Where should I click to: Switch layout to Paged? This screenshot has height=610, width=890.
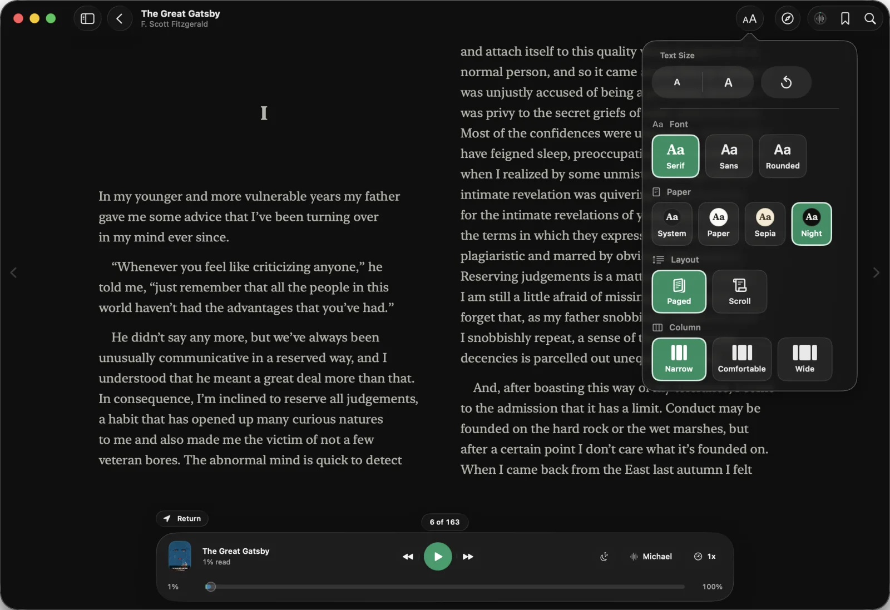point(679,291)
